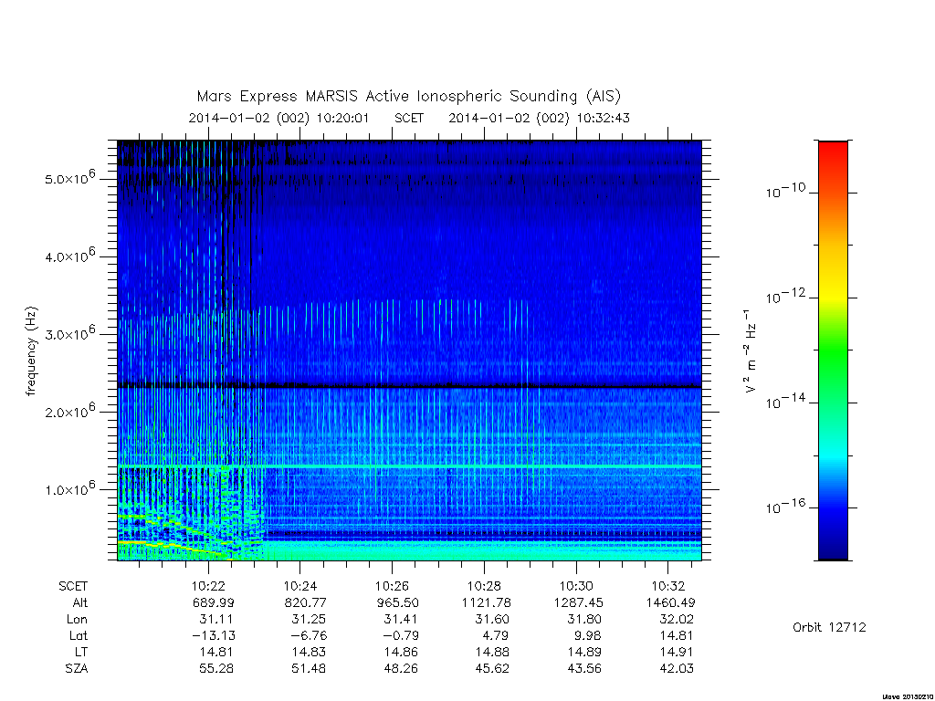The width and height of the screenshot is (935, 701).
Task: Click the altitude value '1121.78'
Action: click(x=486, y=602)
